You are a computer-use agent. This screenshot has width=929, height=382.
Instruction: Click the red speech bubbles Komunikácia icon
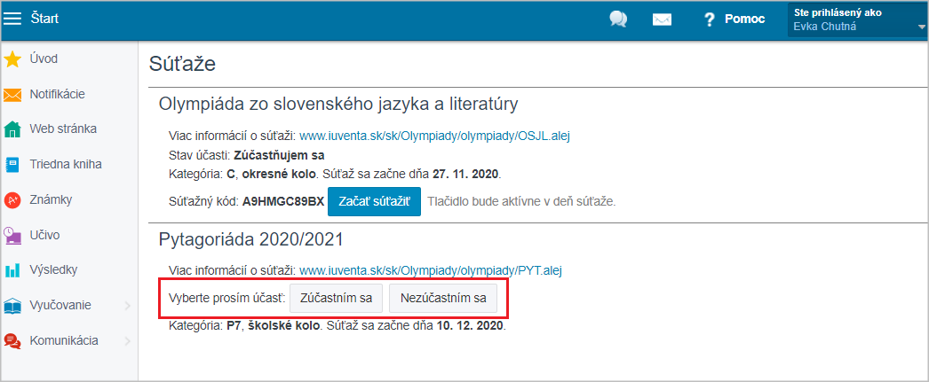[12, 341]
